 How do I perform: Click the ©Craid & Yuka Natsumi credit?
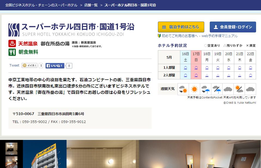[x=240, y=103]
